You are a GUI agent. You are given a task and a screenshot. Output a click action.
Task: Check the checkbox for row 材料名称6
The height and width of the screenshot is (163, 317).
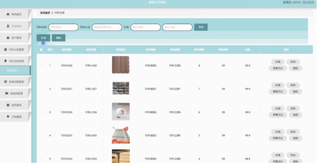coord(41,112)
